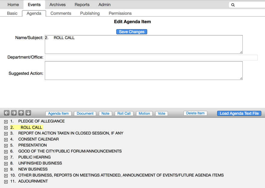
Task: Expand the PLEDGE OF ALLEGIANCE item
Action: pos(6,122)
